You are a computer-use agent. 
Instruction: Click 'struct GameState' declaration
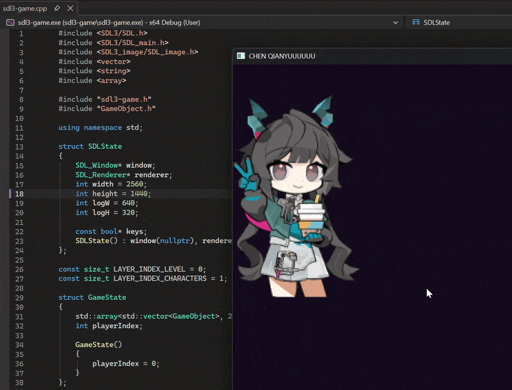(92, 298)
